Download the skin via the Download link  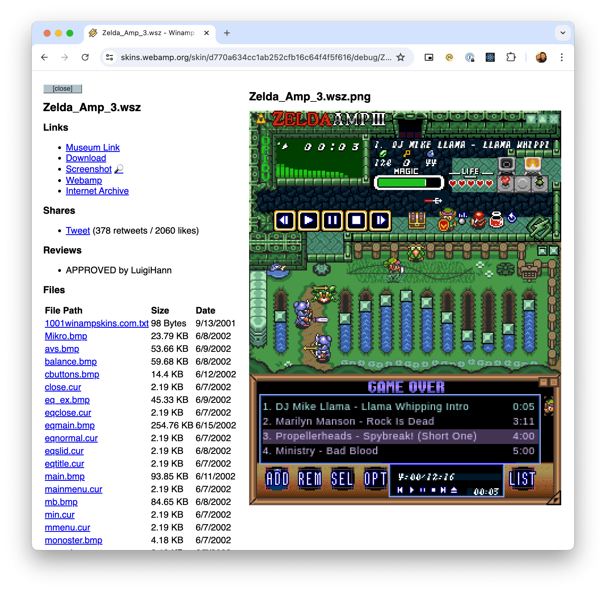[86, 158]
